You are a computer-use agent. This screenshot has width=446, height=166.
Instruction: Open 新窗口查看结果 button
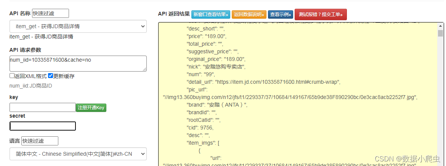(211, 14)
